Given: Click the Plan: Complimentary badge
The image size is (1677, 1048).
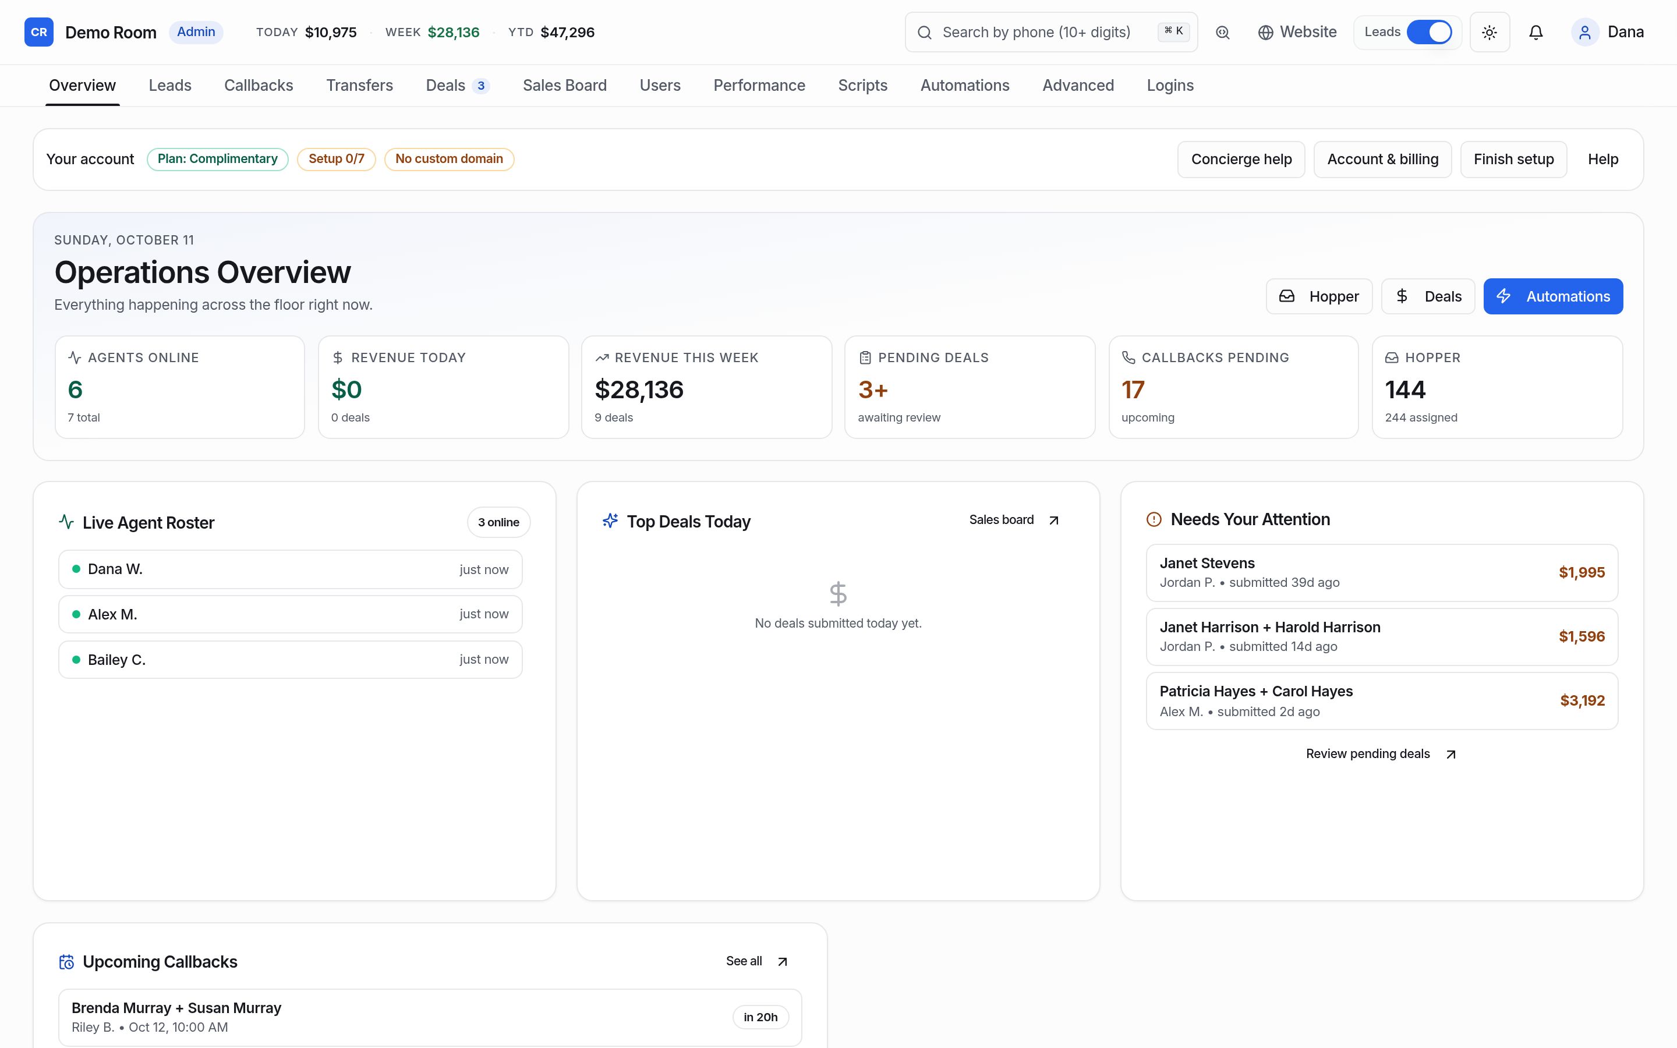Looking at the screenshot, I should (x=218, y=159).
